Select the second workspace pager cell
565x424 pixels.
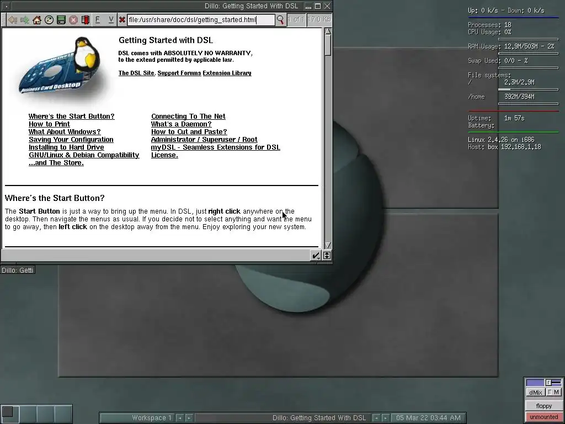click(x=28, y=414)
